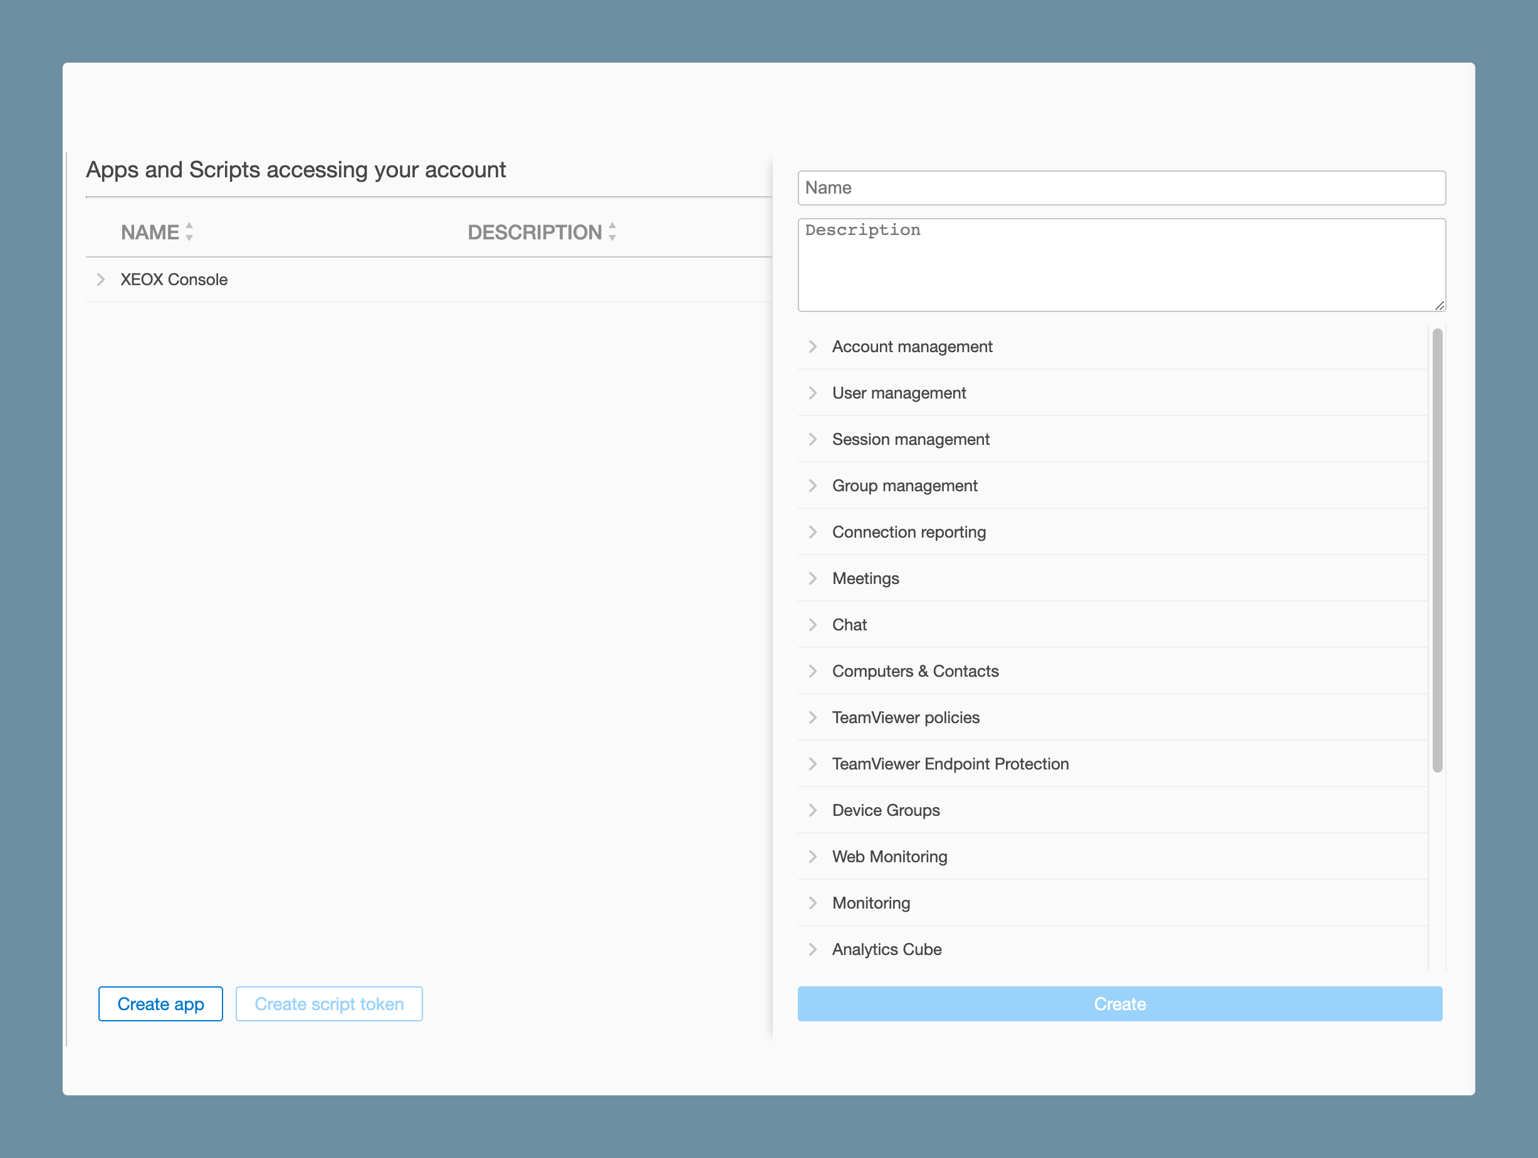Grab the Description box resize handle
The image size is (1538, 1158).
click(x=1439, y=305)
